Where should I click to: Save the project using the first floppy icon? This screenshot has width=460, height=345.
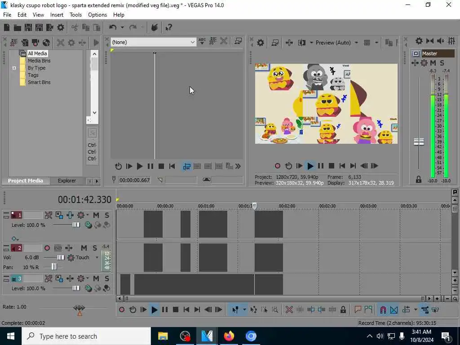tap(28, 27)
